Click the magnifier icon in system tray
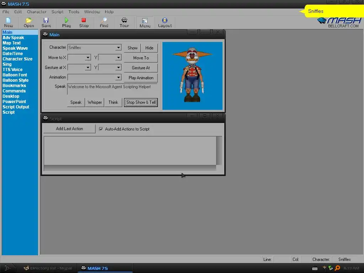 pos(337,268)
